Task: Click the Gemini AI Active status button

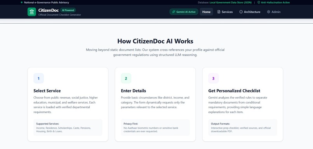Action: tap(184, 12)
